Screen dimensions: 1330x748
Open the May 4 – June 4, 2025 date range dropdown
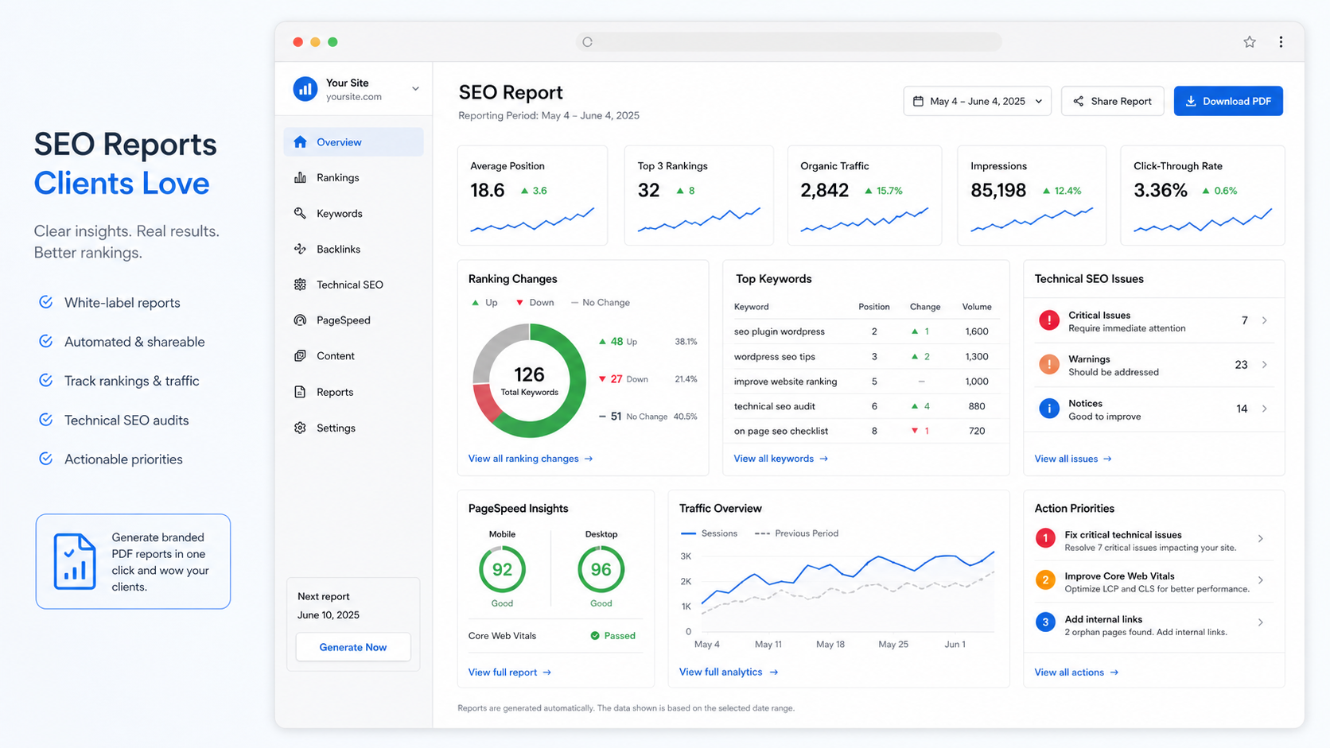[977, 101]
